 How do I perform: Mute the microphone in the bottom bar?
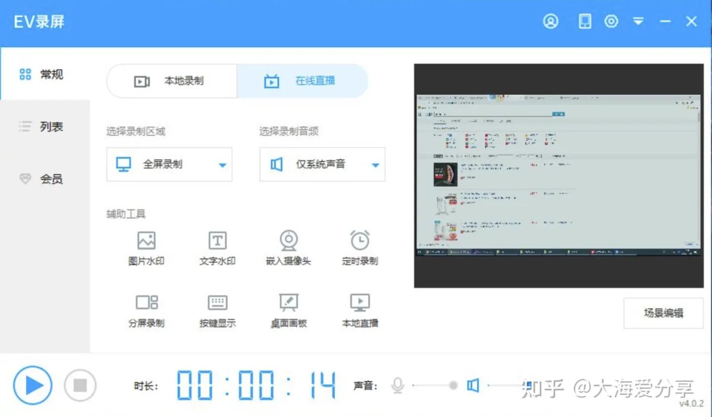coord(398,385)
